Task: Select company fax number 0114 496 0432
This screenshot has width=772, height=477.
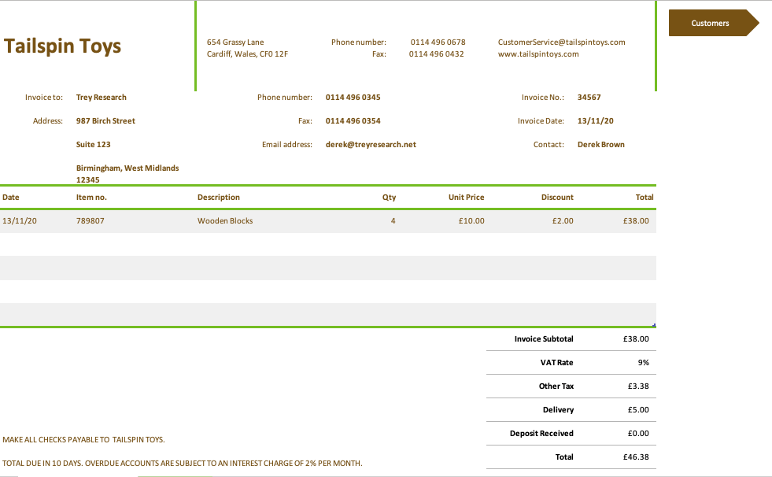Action: coord(436,54)
